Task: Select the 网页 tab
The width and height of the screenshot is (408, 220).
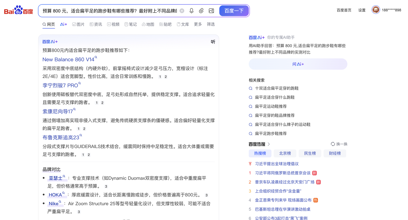Action: pos(48,24)
